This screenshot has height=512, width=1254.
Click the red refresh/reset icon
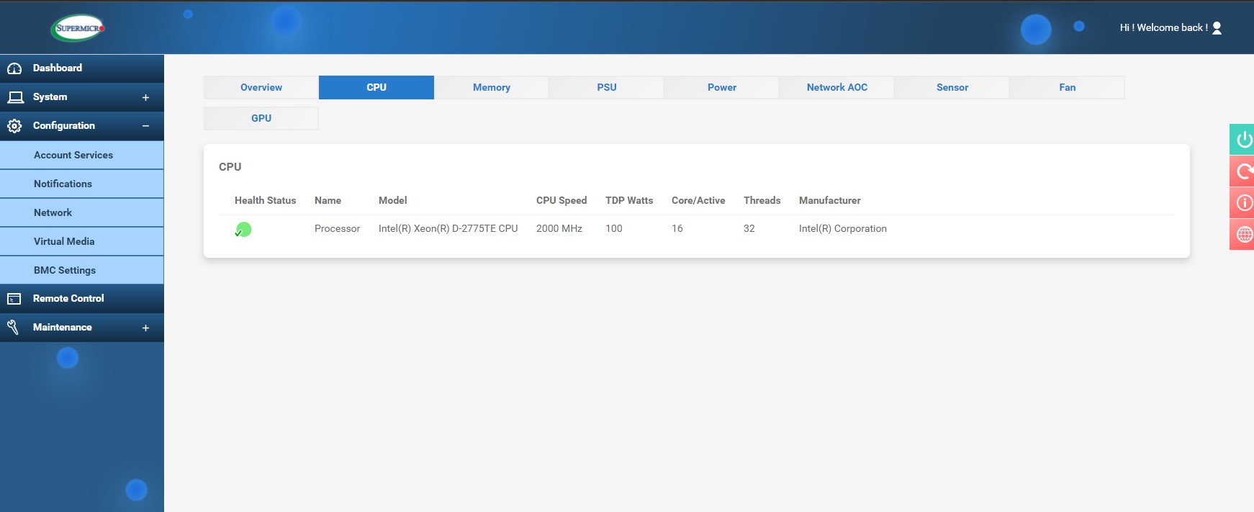(x=1243, y=171)
